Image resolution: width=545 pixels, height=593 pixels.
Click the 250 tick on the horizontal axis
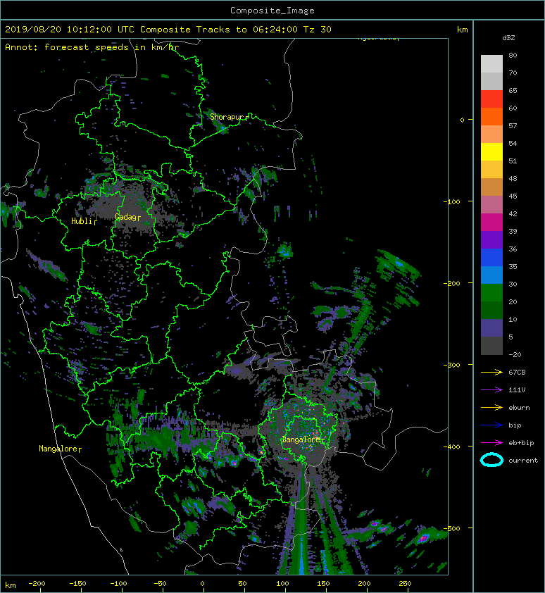pyautogui.click(x=405, y=584)
